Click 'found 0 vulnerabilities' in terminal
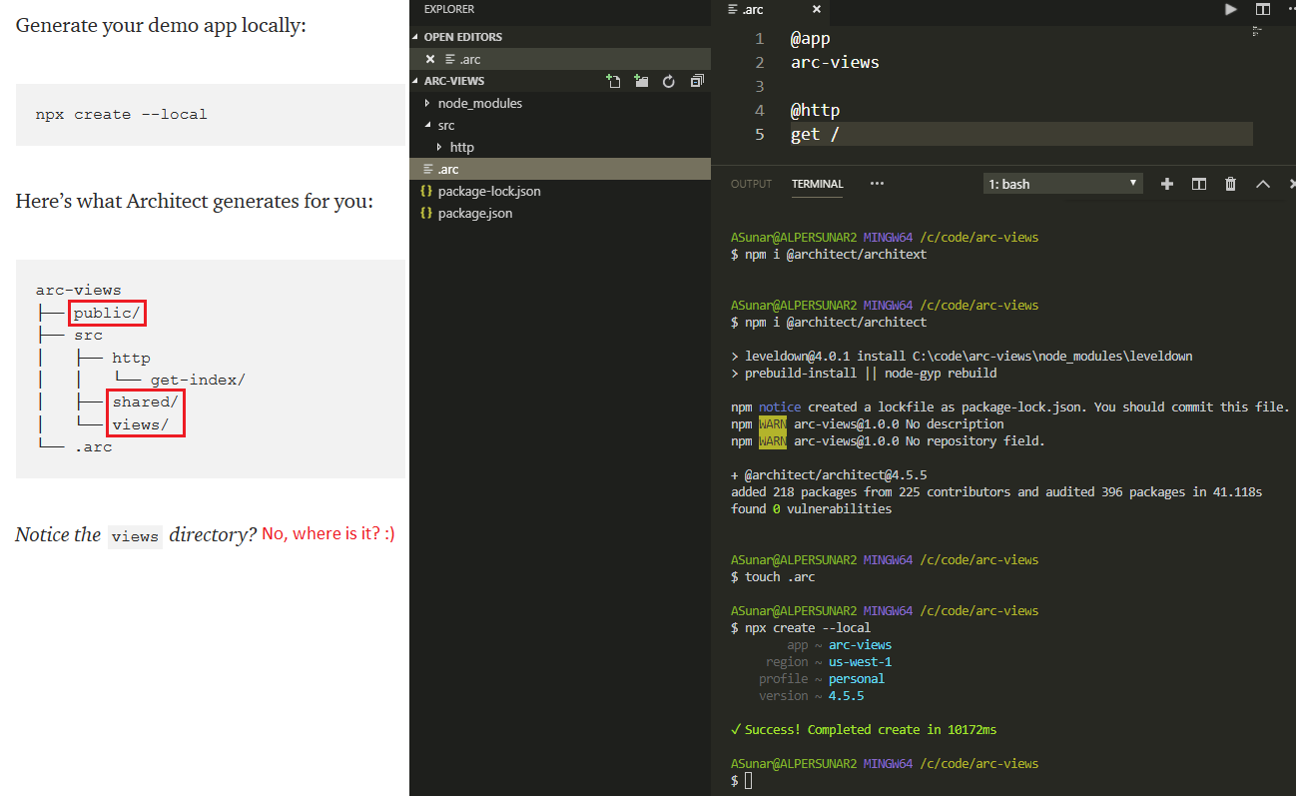 coord(811,508)
